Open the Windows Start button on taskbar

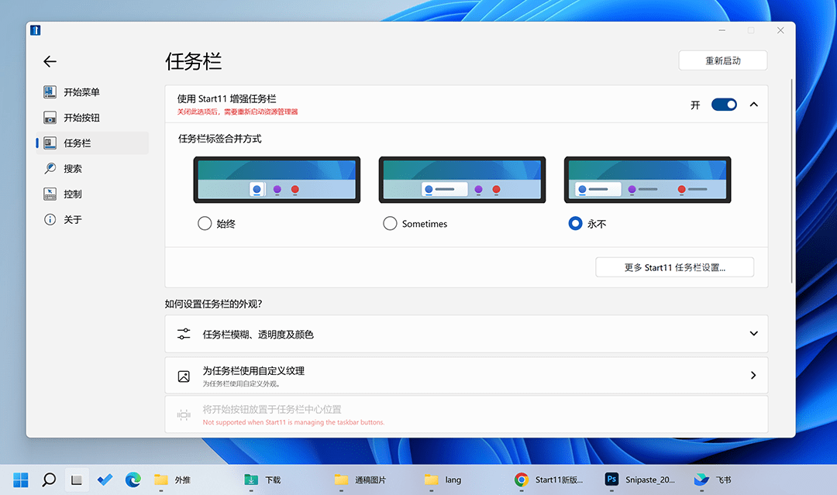[x=21, y=480]
